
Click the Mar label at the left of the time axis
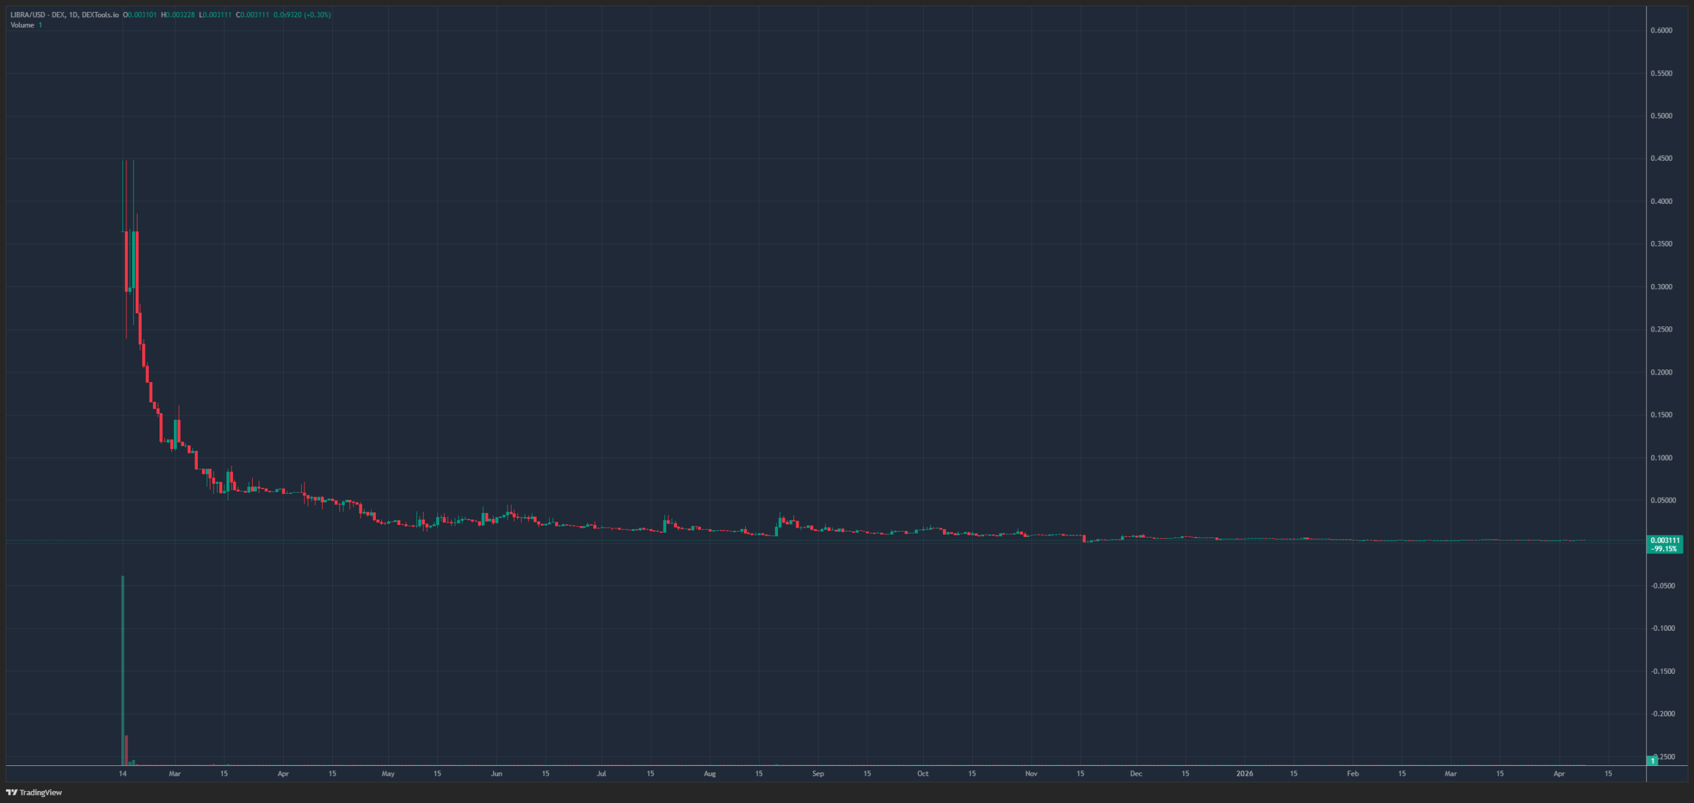coord(175,773)
